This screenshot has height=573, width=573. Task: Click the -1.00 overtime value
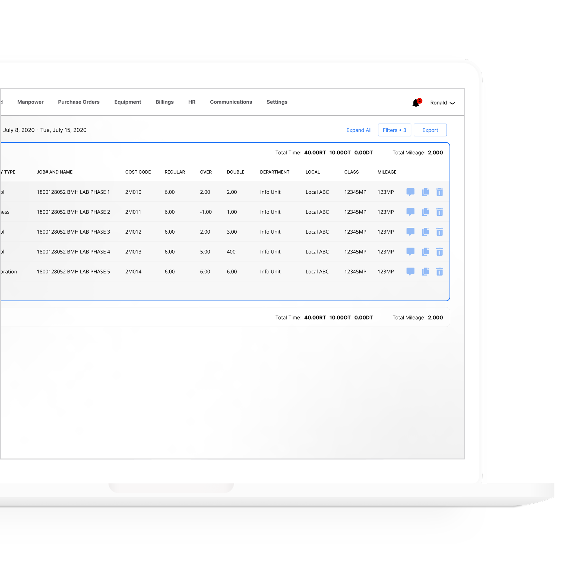point(206,212)
